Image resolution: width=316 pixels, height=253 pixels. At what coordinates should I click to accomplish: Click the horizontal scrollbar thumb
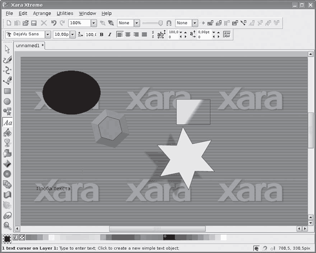[157, 229]
